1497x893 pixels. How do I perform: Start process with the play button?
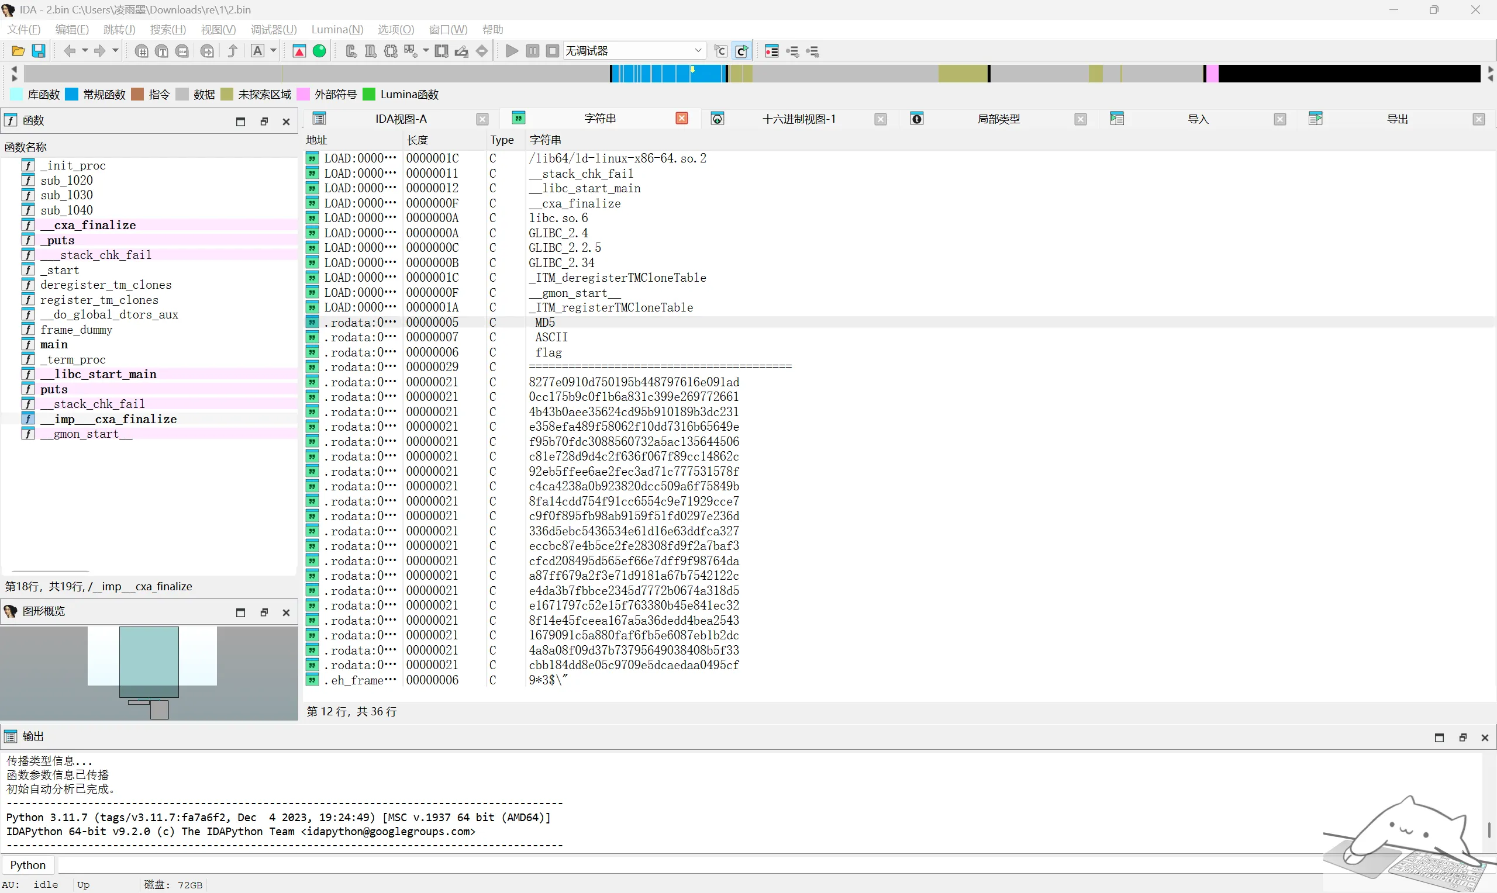coord(512,51)
